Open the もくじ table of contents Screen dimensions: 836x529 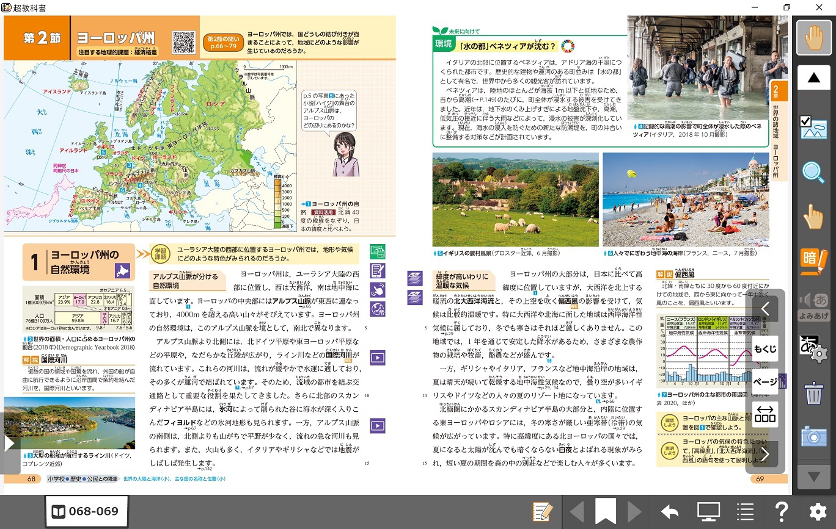click(765, 349)
